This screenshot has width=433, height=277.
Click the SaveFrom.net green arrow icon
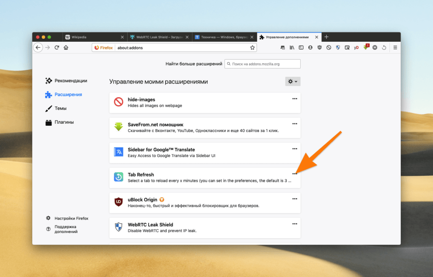coord(118,127)
